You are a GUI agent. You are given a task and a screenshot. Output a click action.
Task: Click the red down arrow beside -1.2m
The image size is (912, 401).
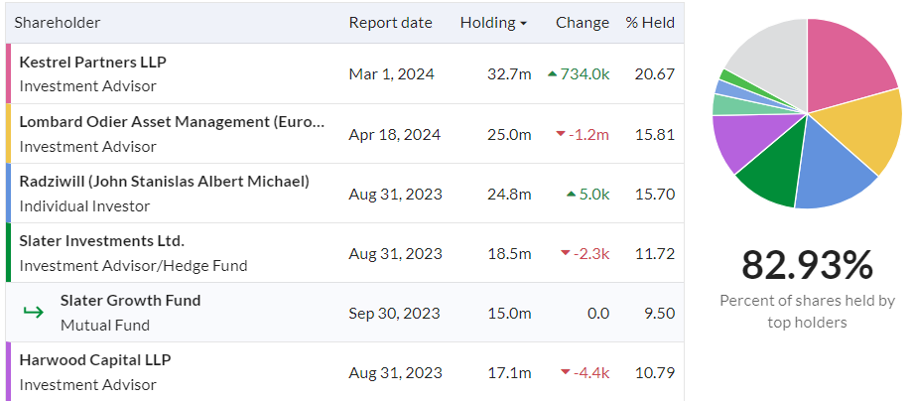(561, 134)
